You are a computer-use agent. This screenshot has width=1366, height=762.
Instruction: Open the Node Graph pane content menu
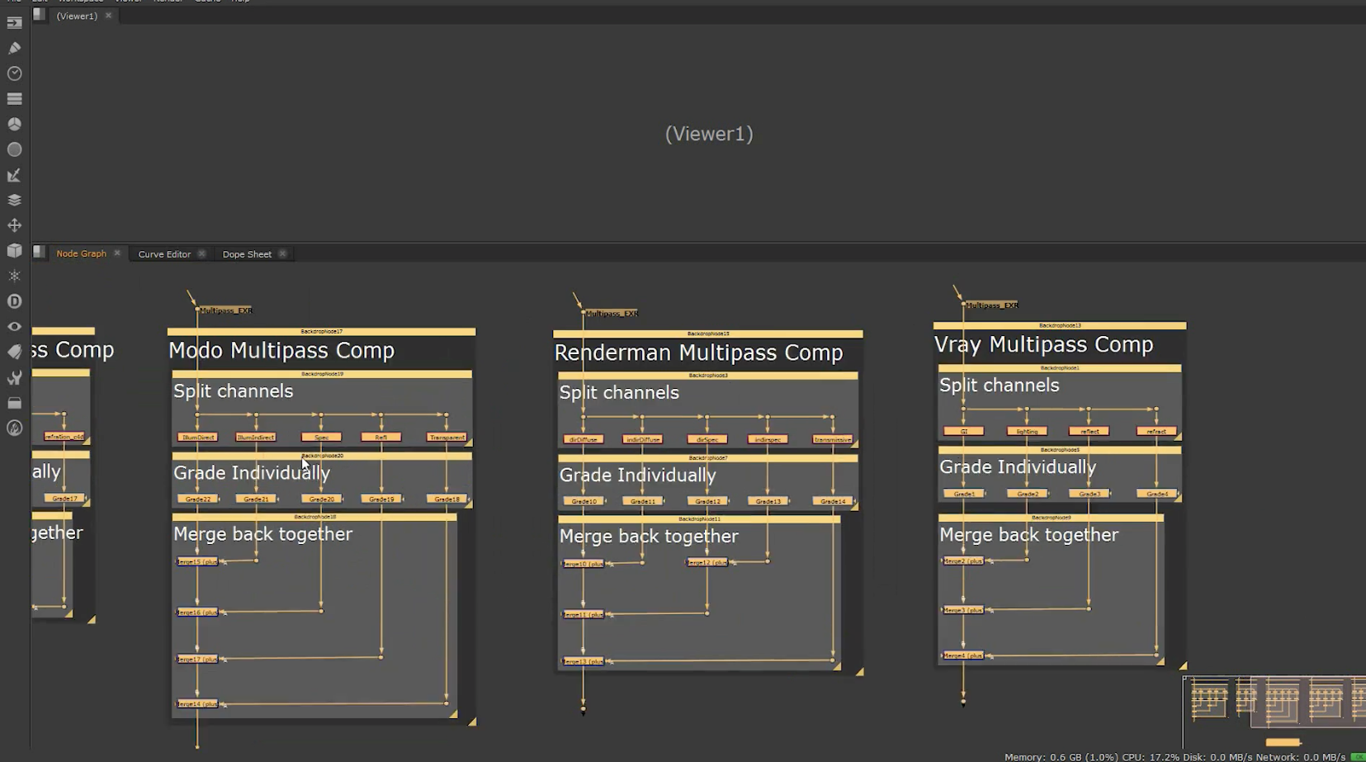click(39, 253)
